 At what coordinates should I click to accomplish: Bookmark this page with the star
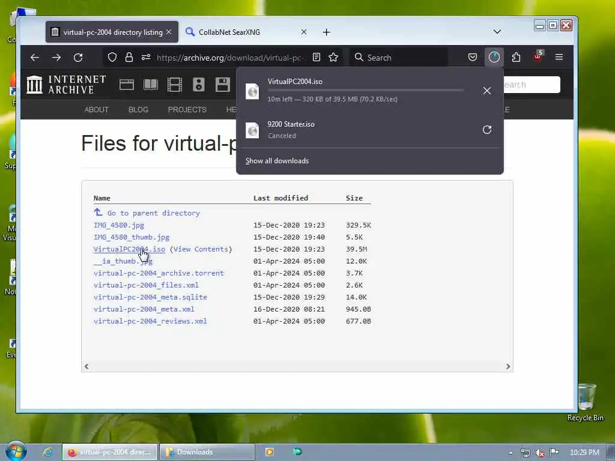(333, 58)
